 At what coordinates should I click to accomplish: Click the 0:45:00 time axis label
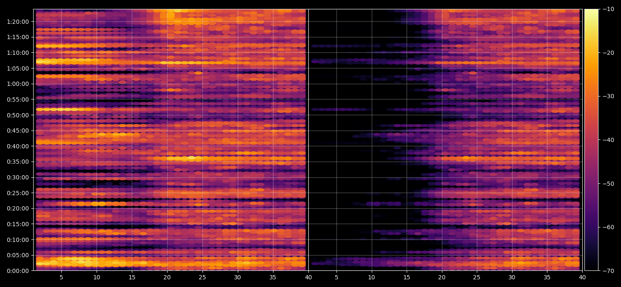point(17,131)
